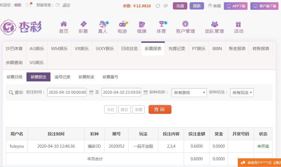Open the 首页 home icon
This screenshot has width=281, height=167.
pyautogui.click(x=64, y=24)
